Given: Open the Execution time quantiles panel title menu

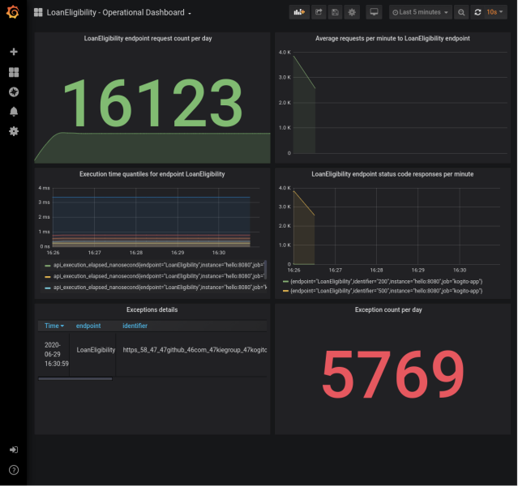Looking at the screenshot, I should tap(152, 174).
